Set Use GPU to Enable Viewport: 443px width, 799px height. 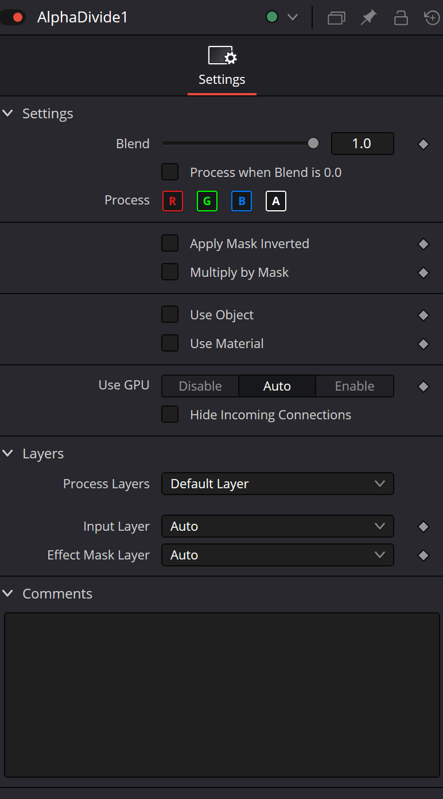click(x=355, y=386)
